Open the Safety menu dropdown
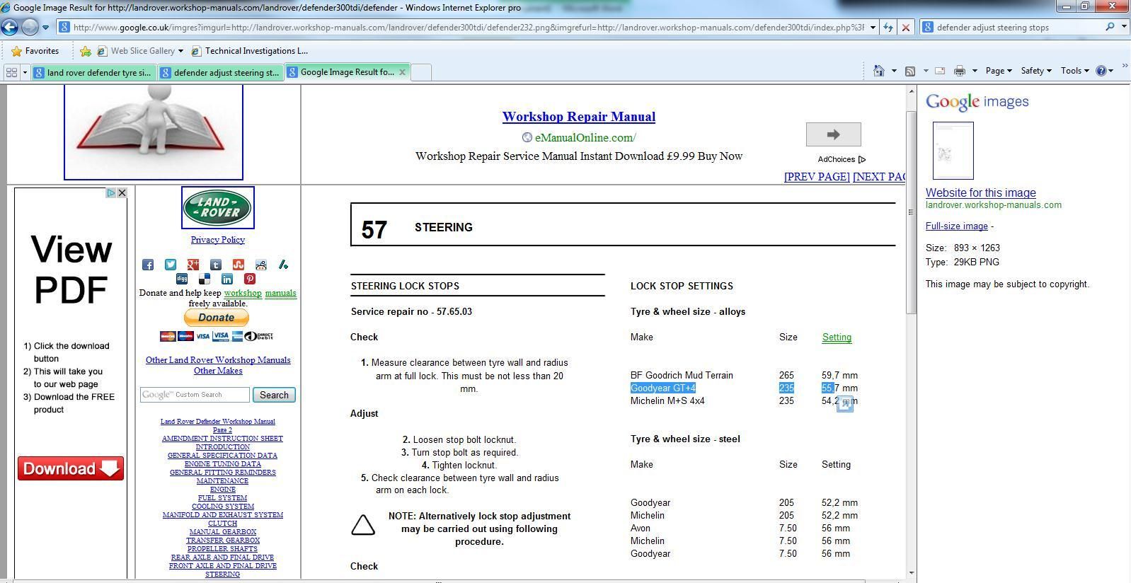This screenshot has height=583, width=1131. click(x=1035, y=71)
